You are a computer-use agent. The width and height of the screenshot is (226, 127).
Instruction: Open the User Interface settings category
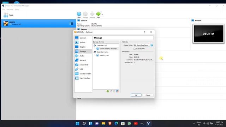83,78
